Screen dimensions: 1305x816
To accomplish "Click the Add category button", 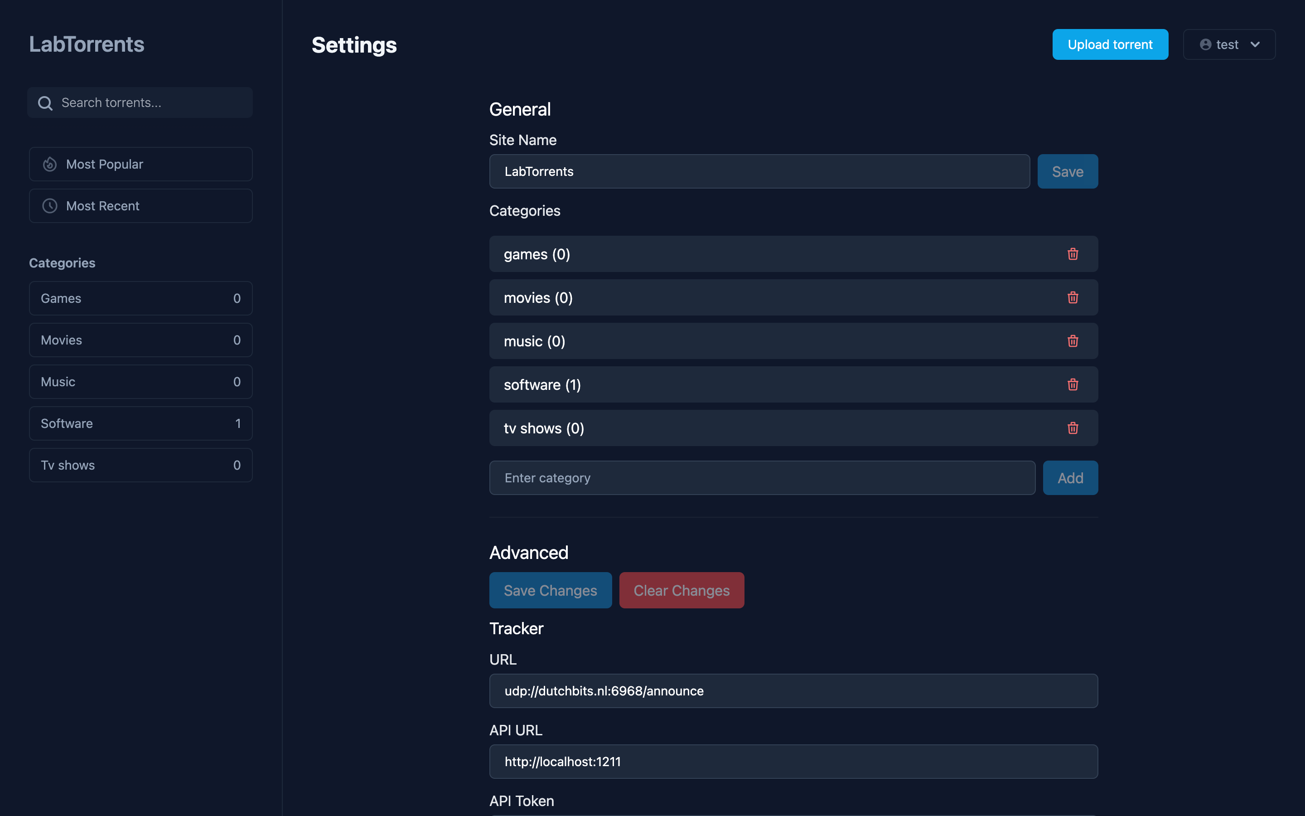I will click(1070, 478).
